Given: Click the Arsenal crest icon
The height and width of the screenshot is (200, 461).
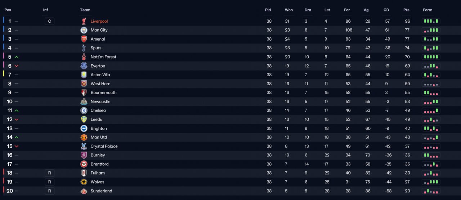Looking at the screenshot, I should [x=84, y=39].
